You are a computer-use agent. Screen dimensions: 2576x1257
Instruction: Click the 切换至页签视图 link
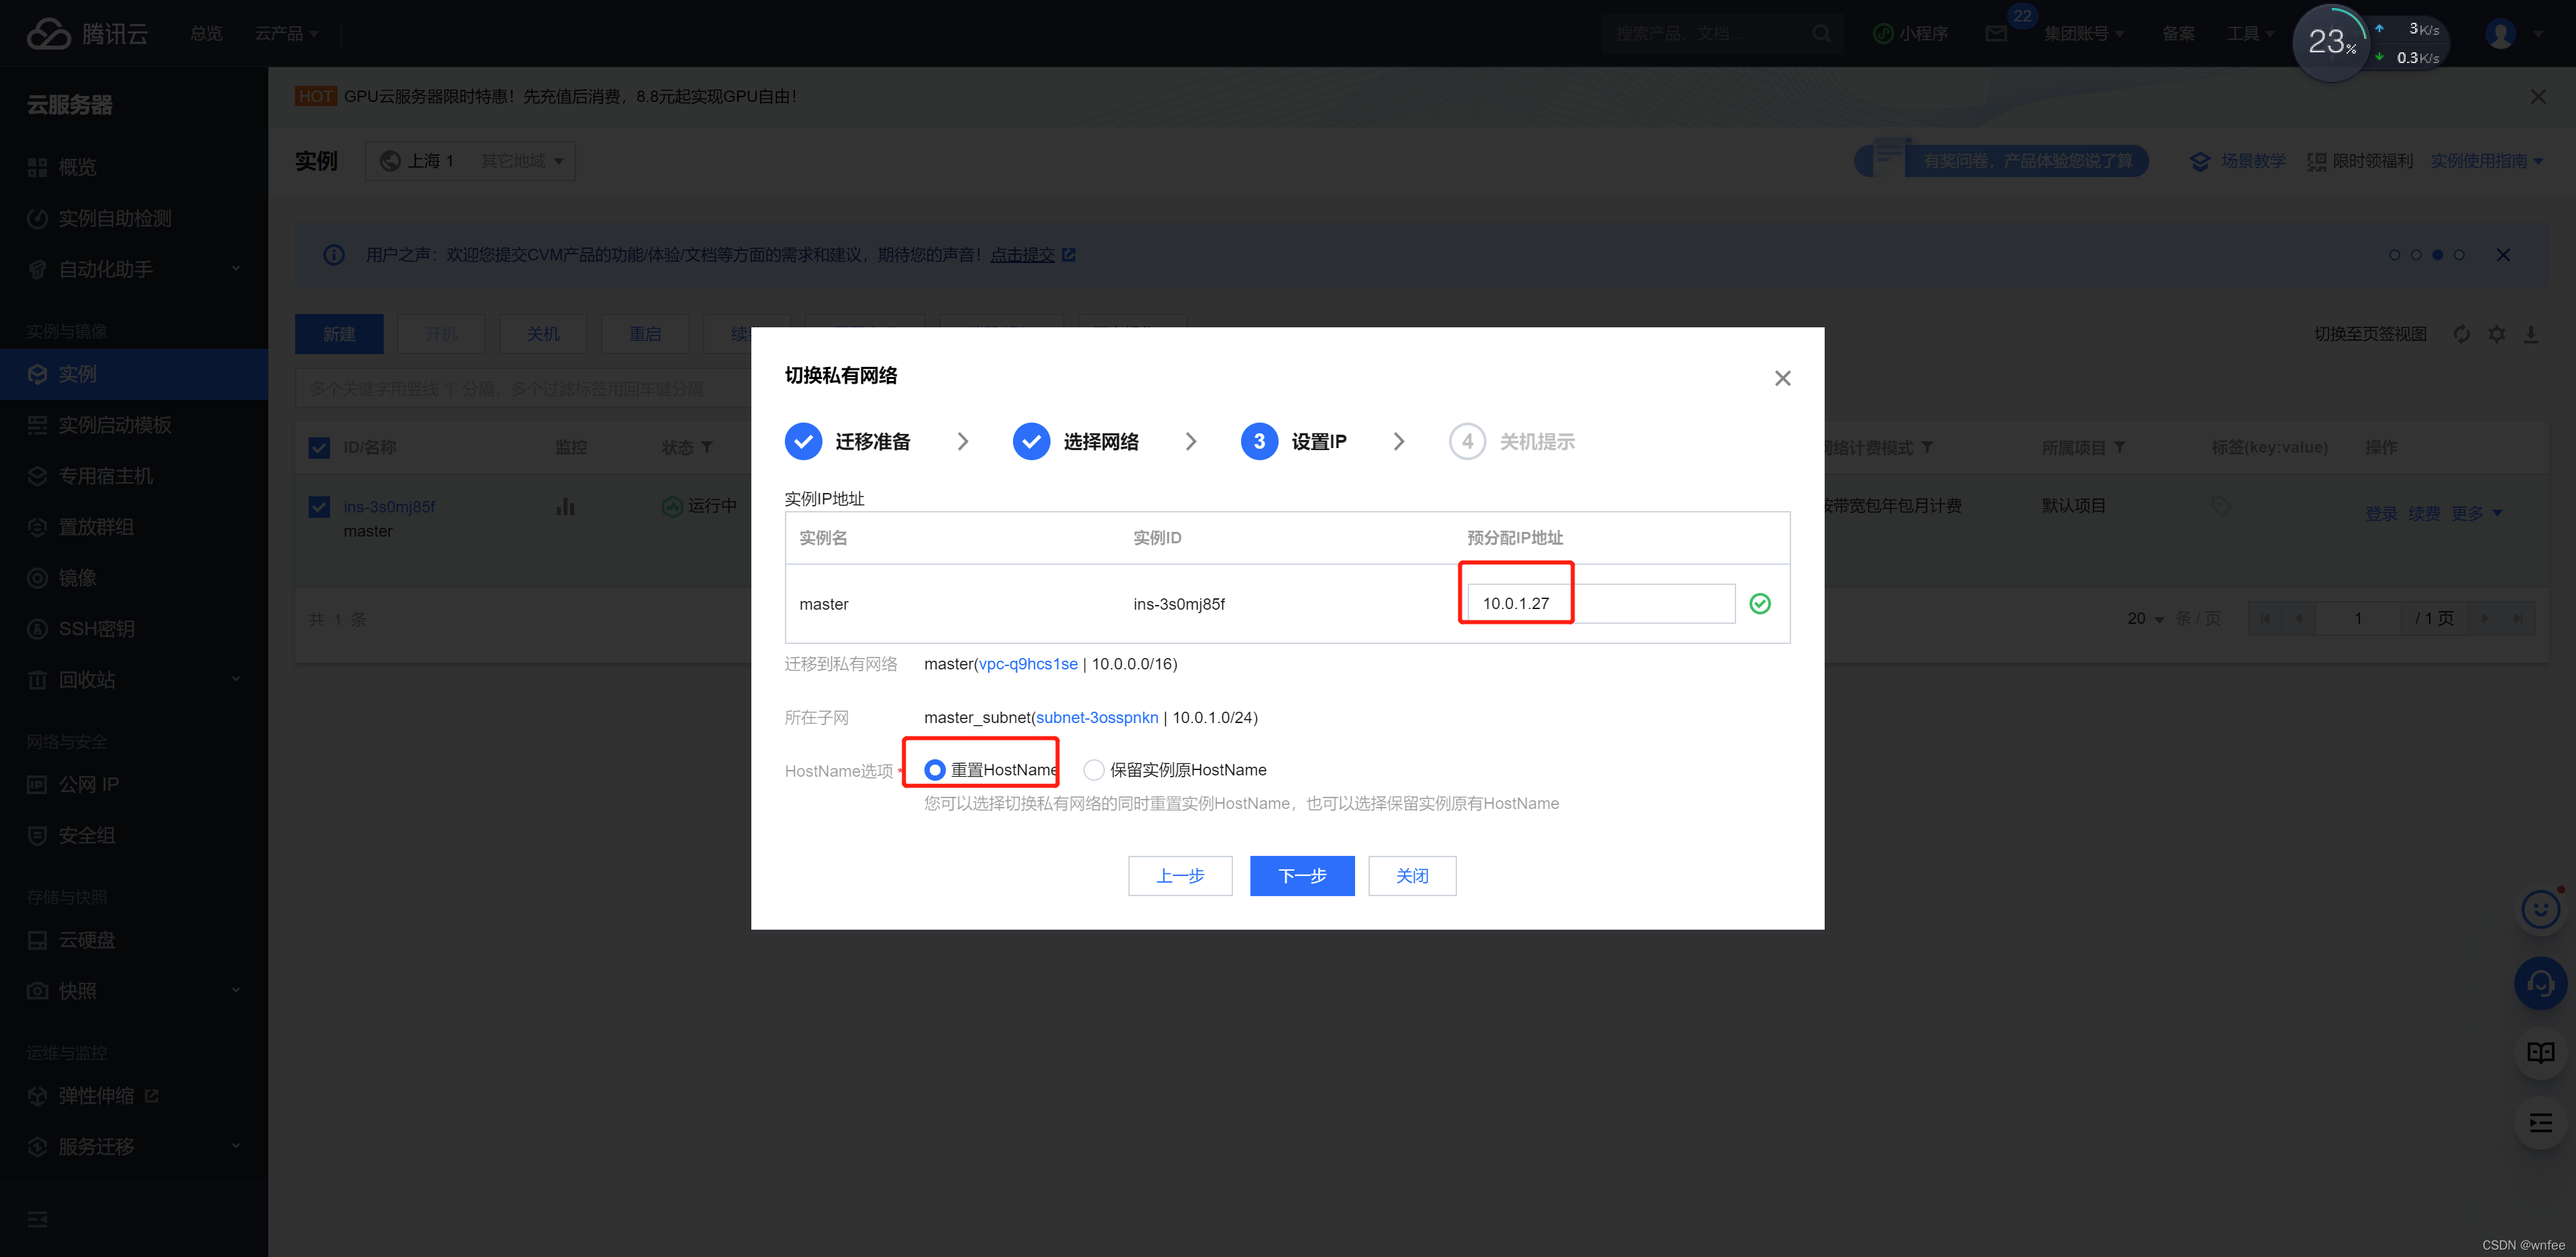tap(2370, 334)
